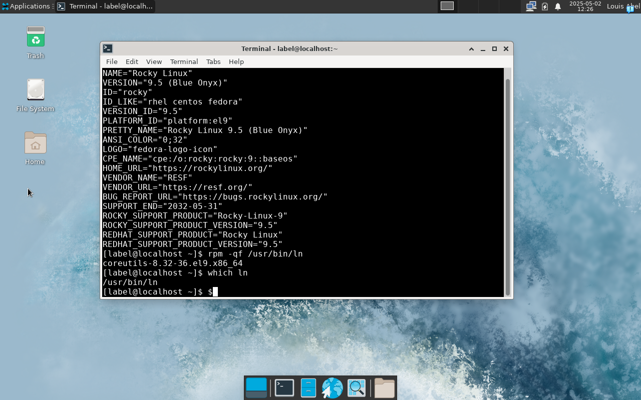The image size is (641, 400).
Task: Open the File menu in Terminal
Action: click(x=112, y=61)
